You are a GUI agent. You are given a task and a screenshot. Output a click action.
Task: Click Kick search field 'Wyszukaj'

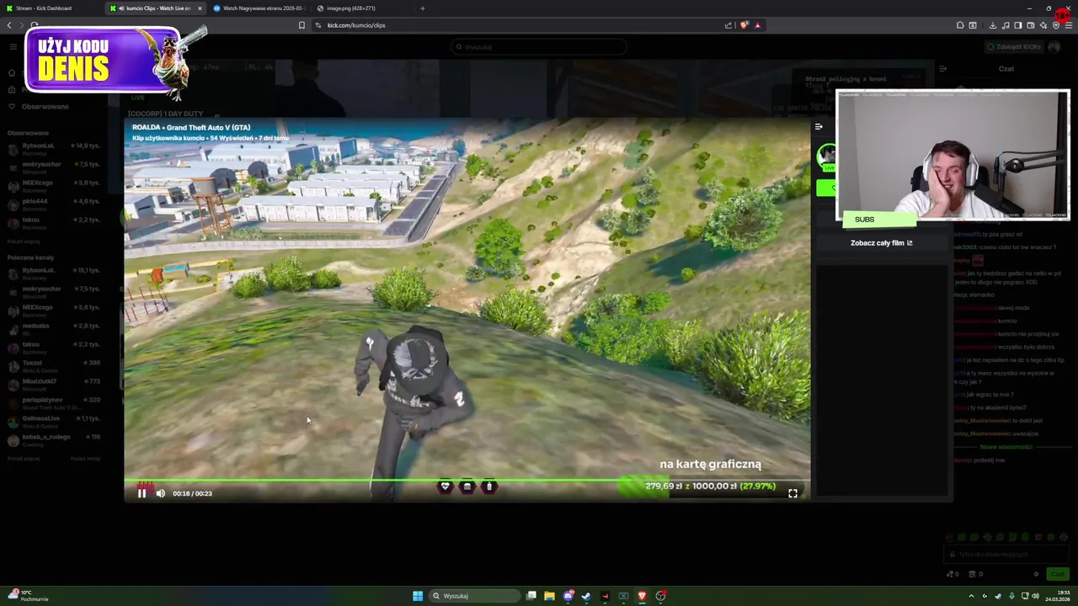539,47
